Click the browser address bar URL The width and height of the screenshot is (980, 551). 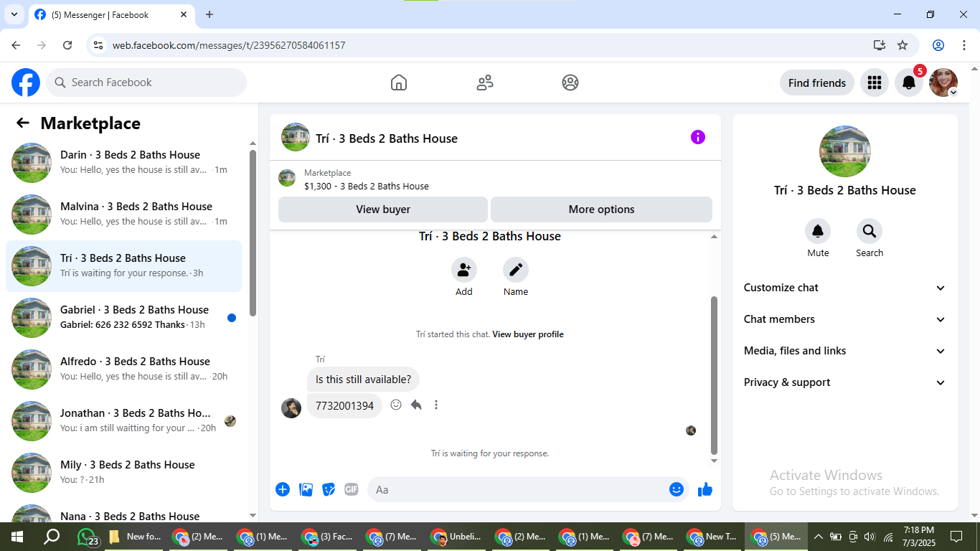click(x=229, y=45)
